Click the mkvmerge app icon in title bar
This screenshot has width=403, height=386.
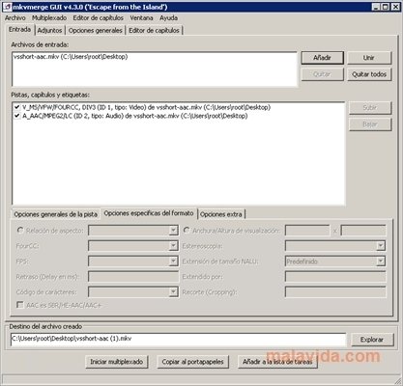(8, 7)
